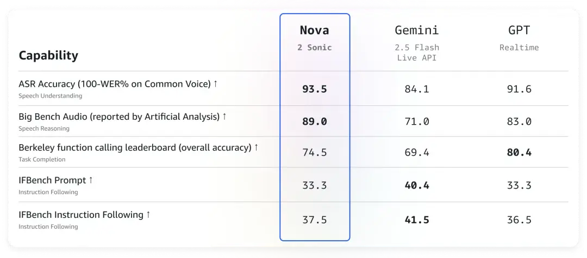
Task: Select the Capability heading
Action: (x=48, y=55)
